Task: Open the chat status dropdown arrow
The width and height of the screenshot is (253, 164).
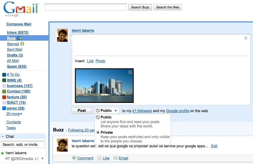Action: point(42,159)
